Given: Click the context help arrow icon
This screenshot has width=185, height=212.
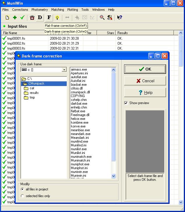Looking at the screenshot, I should pyautogui.click(x=119, y=18).
